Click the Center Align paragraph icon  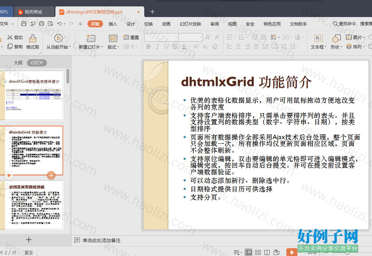pyautogui.click(x=238, y=47)
